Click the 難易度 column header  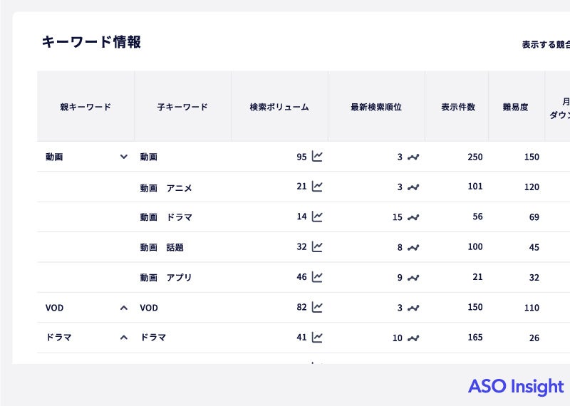[515, 107]
